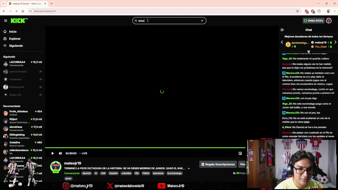Open recommended channel alondrissa

22,129
